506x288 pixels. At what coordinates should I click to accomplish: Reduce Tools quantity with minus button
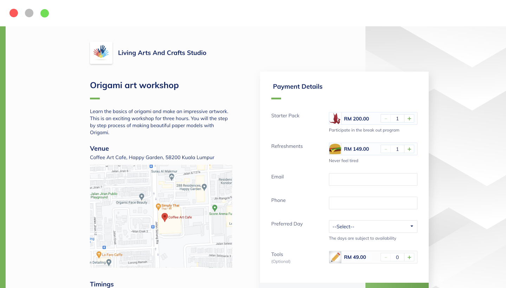click(386, 257)
